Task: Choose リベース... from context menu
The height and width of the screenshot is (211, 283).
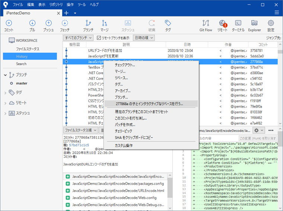Action: coord(151,78)
